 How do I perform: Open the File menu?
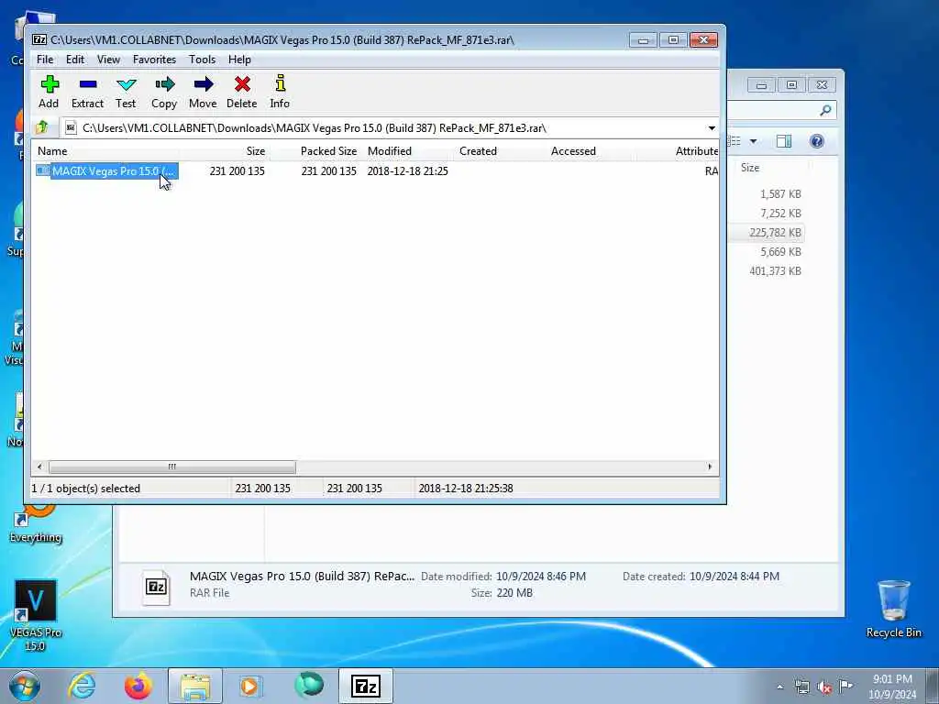[45, 60]
